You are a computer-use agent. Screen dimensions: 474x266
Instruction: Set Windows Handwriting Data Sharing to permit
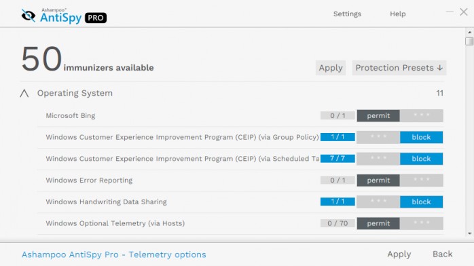point(378,202)
